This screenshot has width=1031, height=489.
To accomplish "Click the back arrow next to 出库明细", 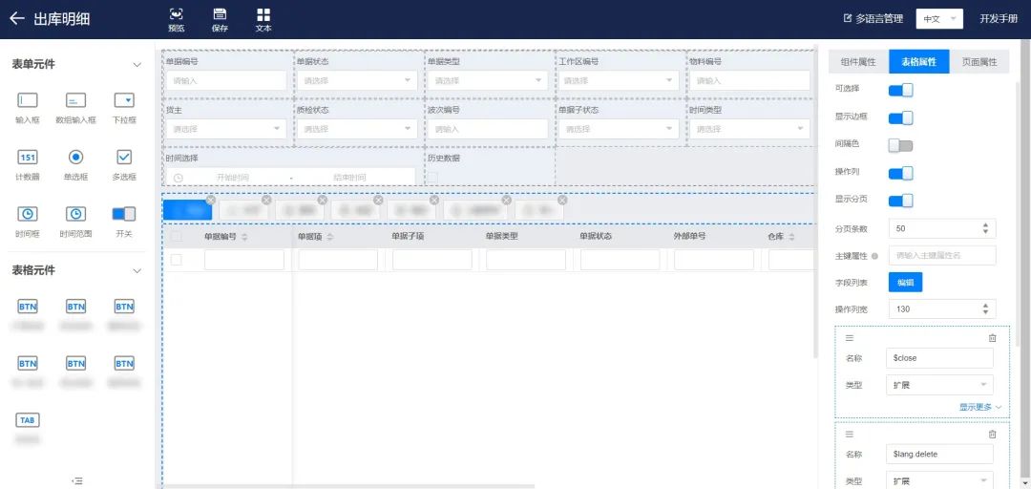I will click(x=16, y=18).
